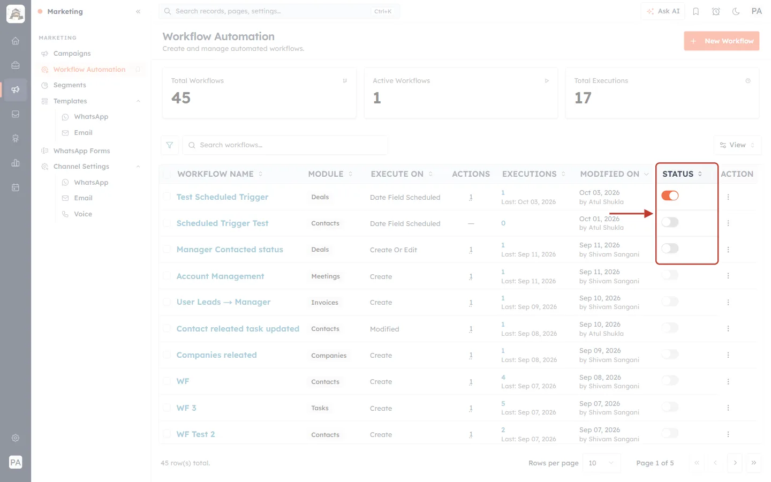
Task: Open the Rows per page dropdown
Action: pos(602,463)
